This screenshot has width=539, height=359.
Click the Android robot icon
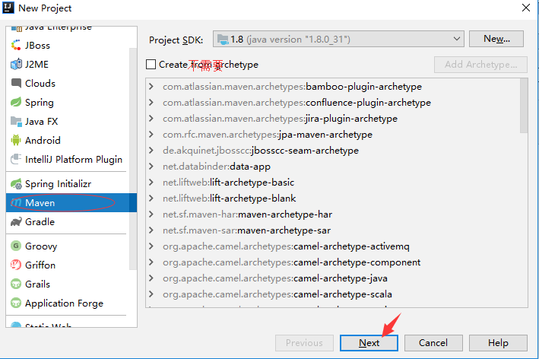click(16, 140)
